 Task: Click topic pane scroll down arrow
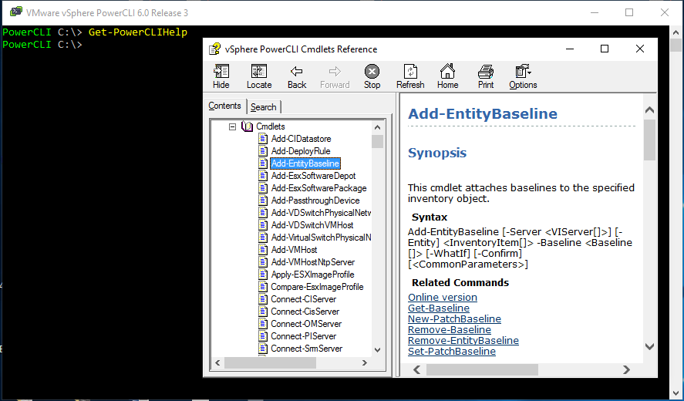pyautogui.click(x=649, y=346)
